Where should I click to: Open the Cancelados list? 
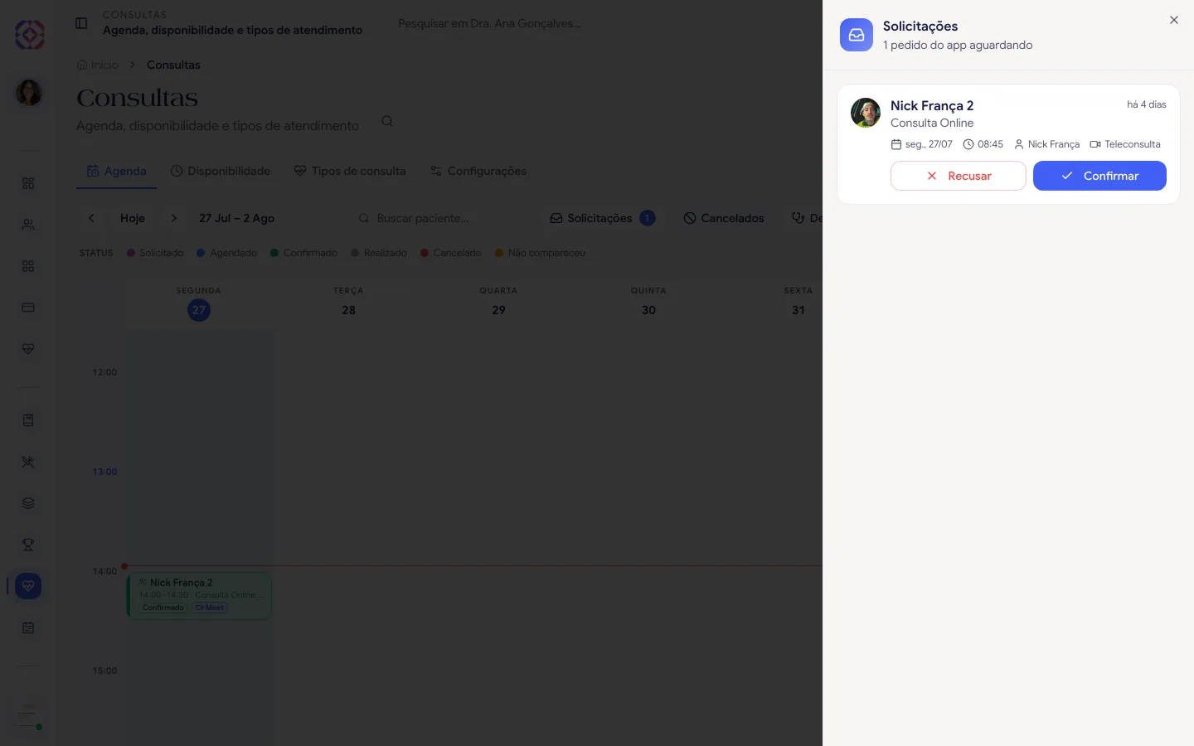pos(724,218)
